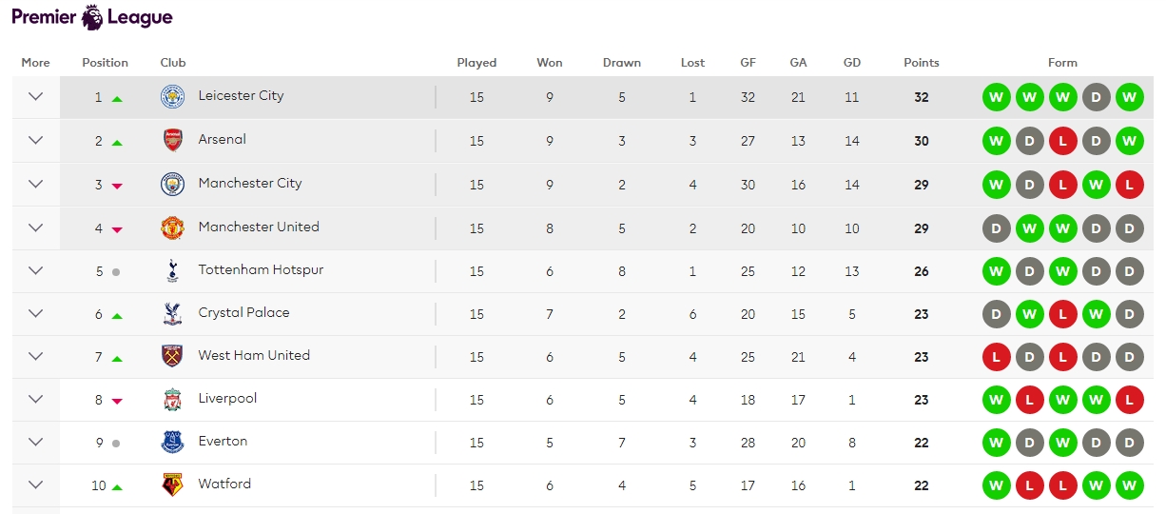1166x514 pixels.
Task: Open the West Ham United row expander
Action: coord(36,356)
